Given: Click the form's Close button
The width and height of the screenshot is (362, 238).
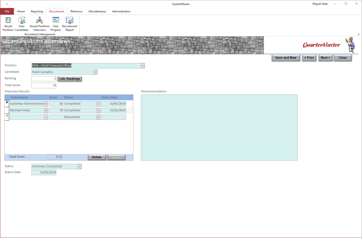Looking at the screenshot, I should [x=343, y=58].
